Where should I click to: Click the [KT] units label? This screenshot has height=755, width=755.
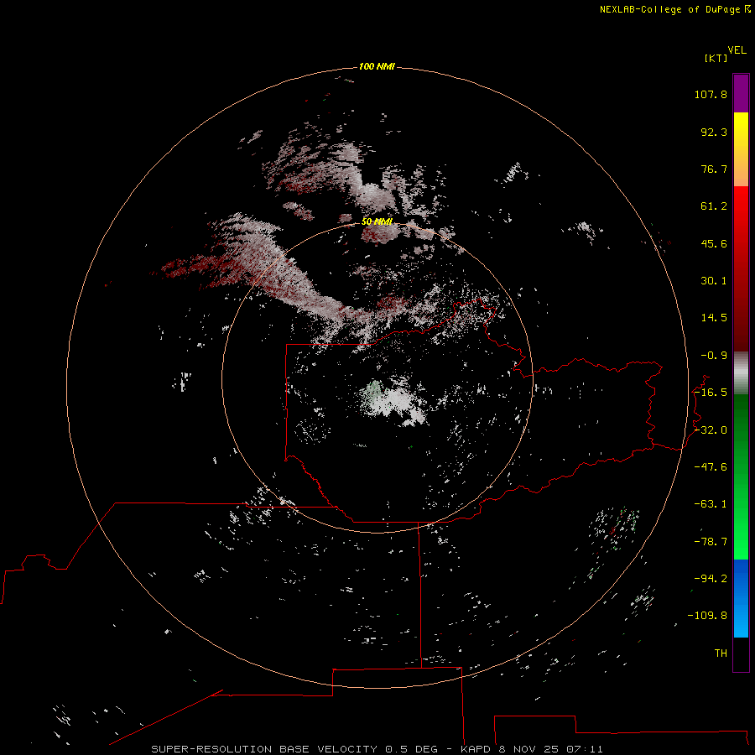[716, 58]
